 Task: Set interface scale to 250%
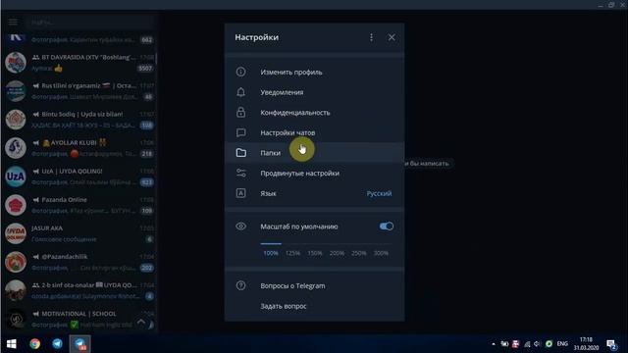[x=359, y=253]
